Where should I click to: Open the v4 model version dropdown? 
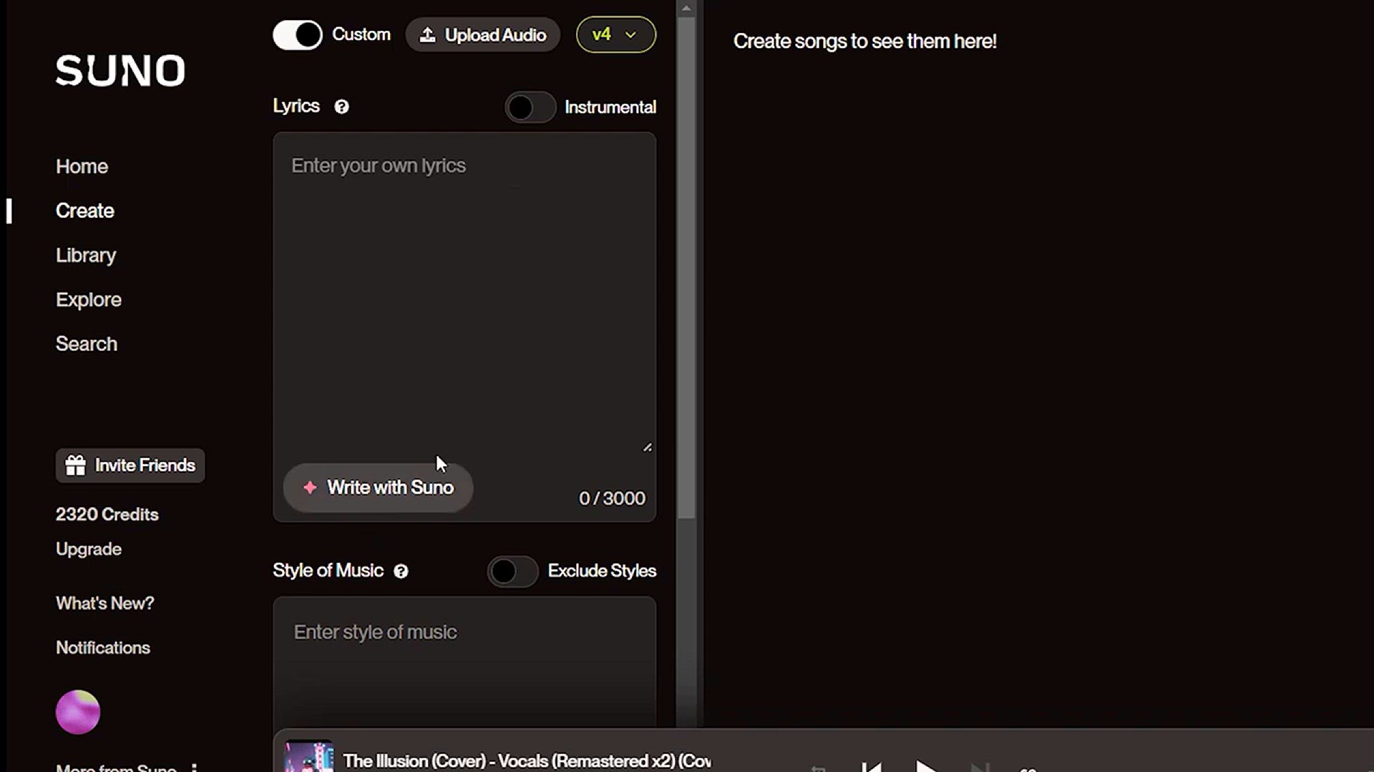coord(615,34)
